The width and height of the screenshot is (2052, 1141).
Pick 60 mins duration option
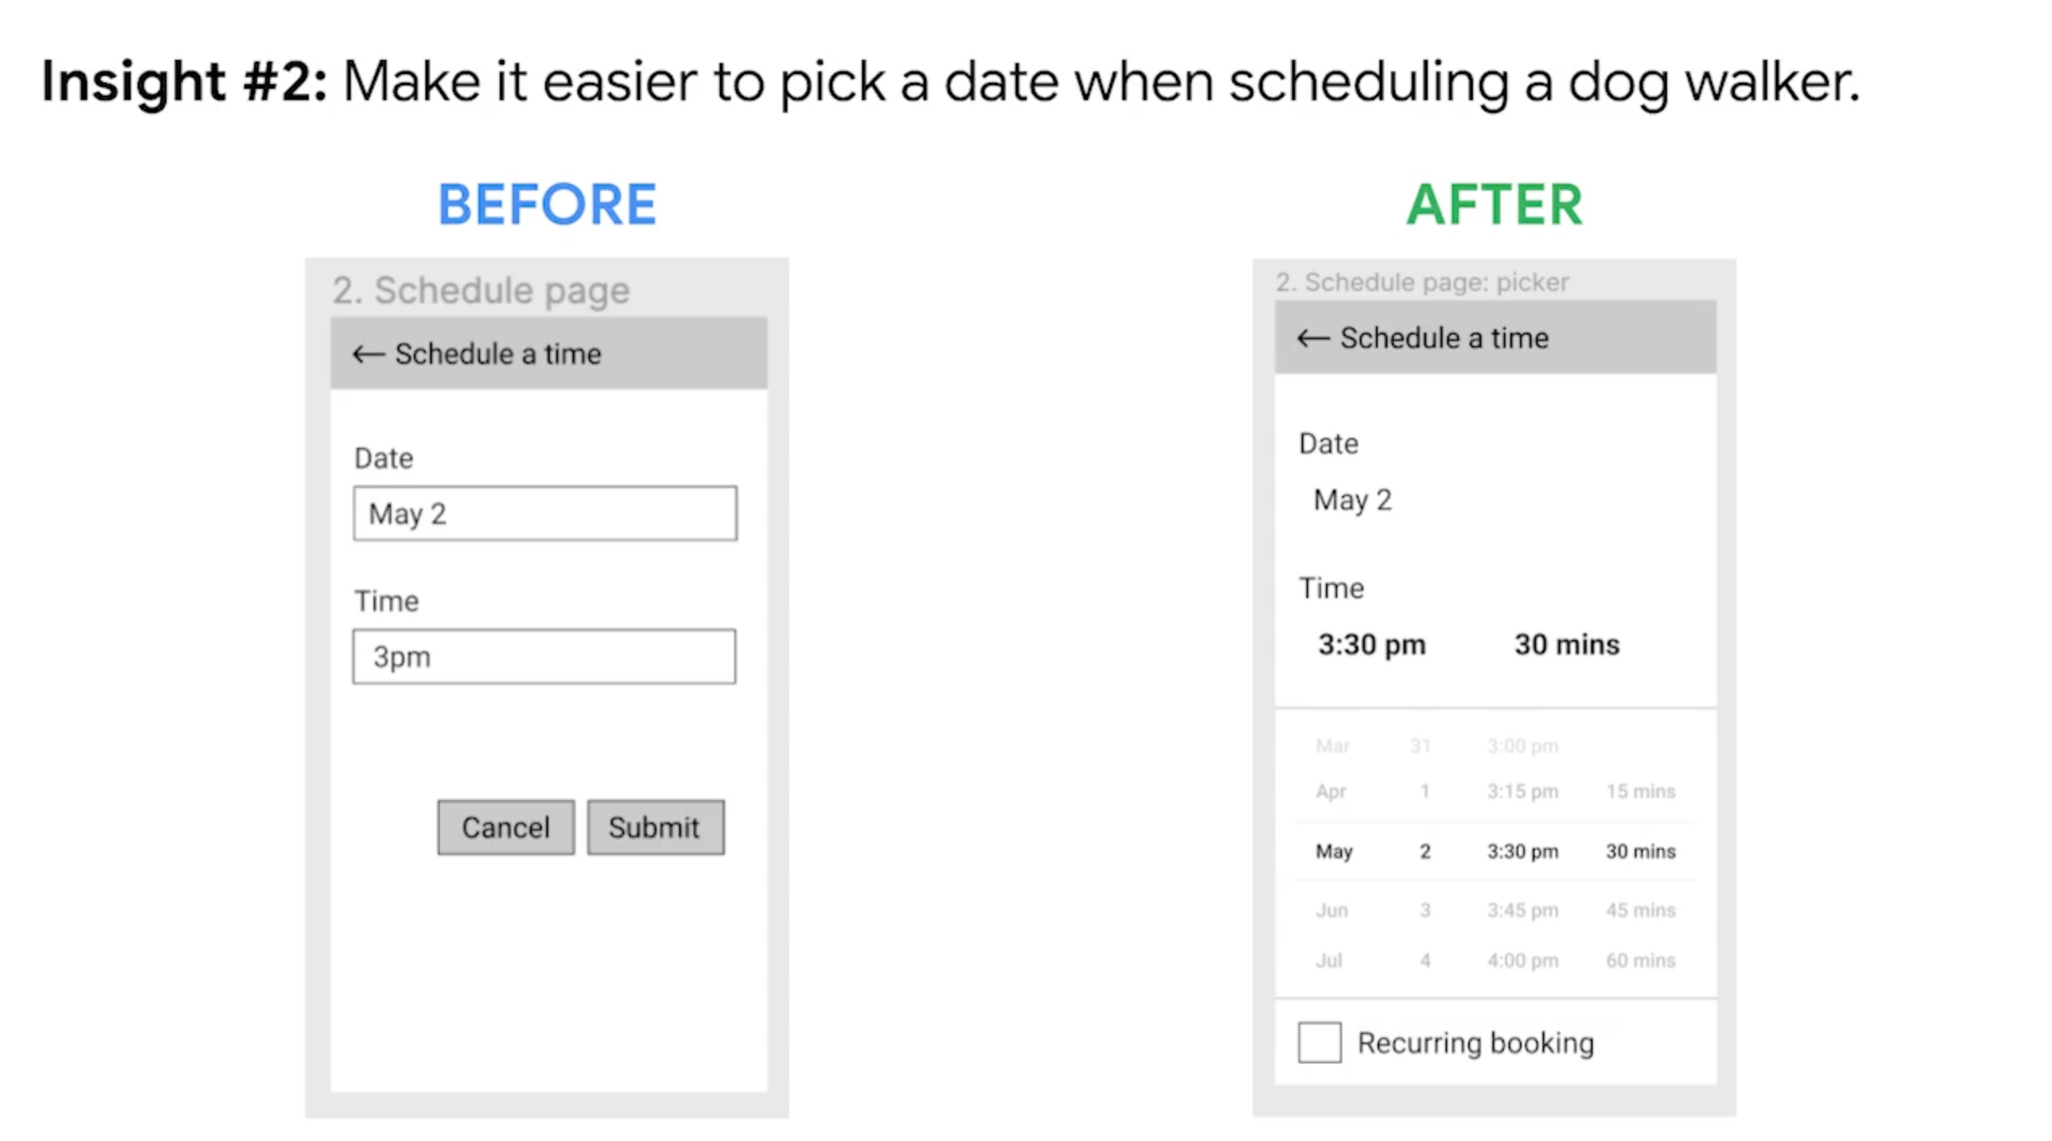pos(1640,961)
